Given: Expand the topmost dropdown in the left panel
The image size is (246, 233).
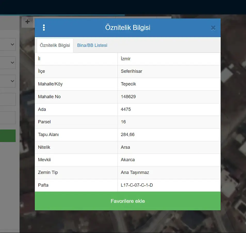Looking at the screenshot, I should pos(7,44).
